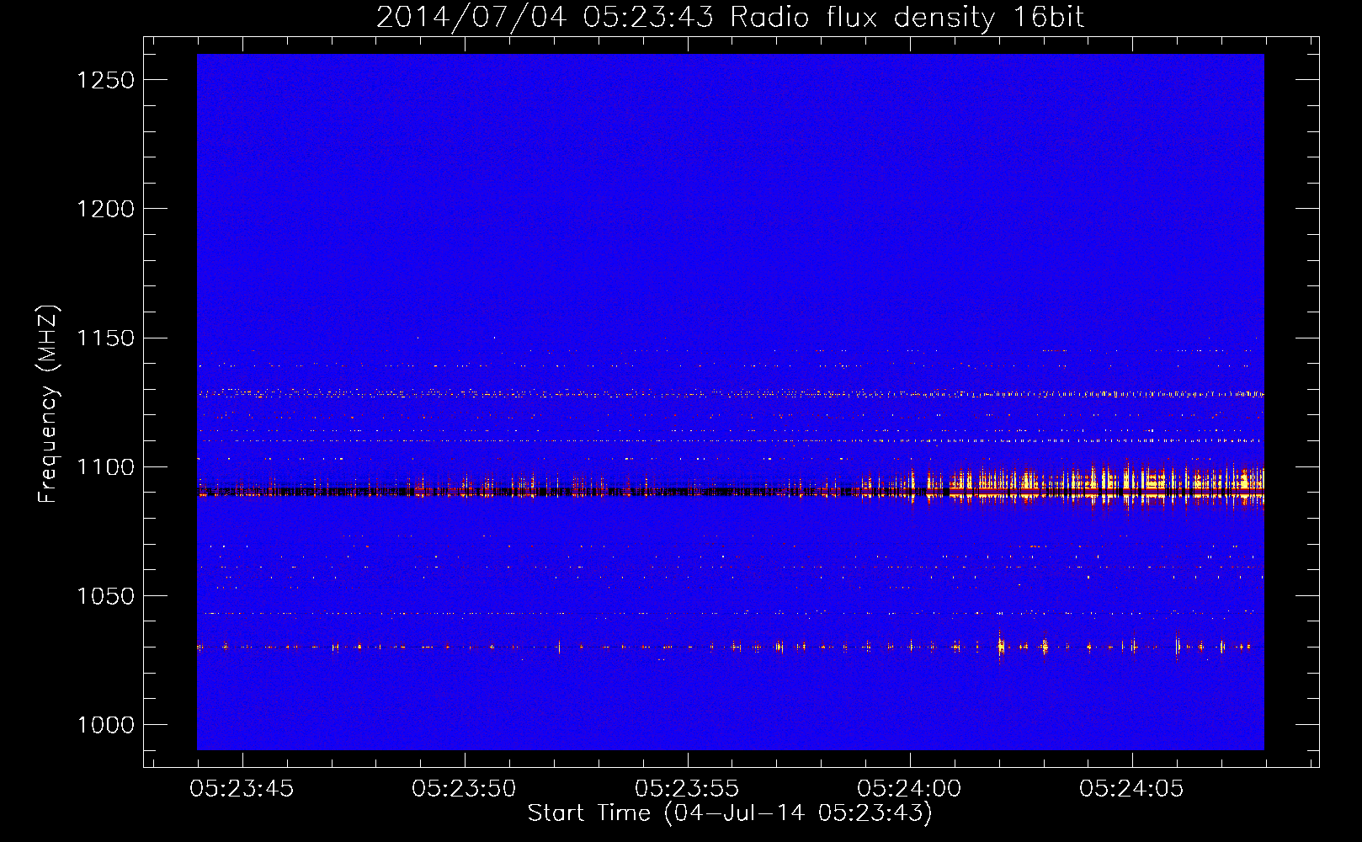
Task: Click the 05:24:05 time tick label
Action: click(x=1131, y=789)
